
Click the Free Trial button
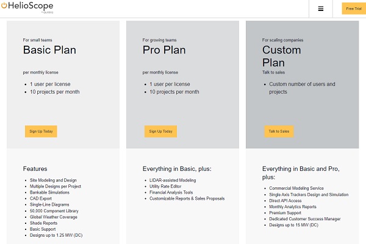pyautogui.click(x=353, y=9)
